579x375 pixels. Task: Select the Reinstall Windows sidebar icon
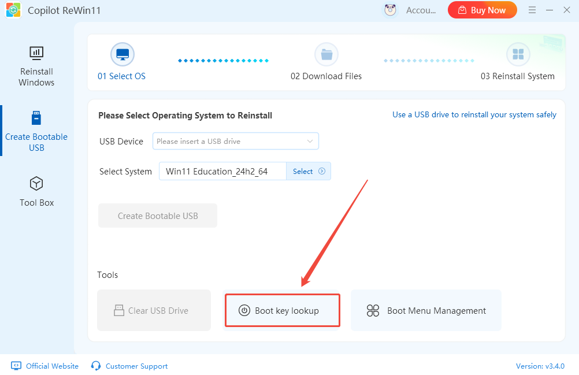[x=36, y=53]
